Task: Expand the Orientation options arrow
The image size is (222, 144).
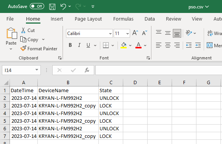Action: pos(195,33)
